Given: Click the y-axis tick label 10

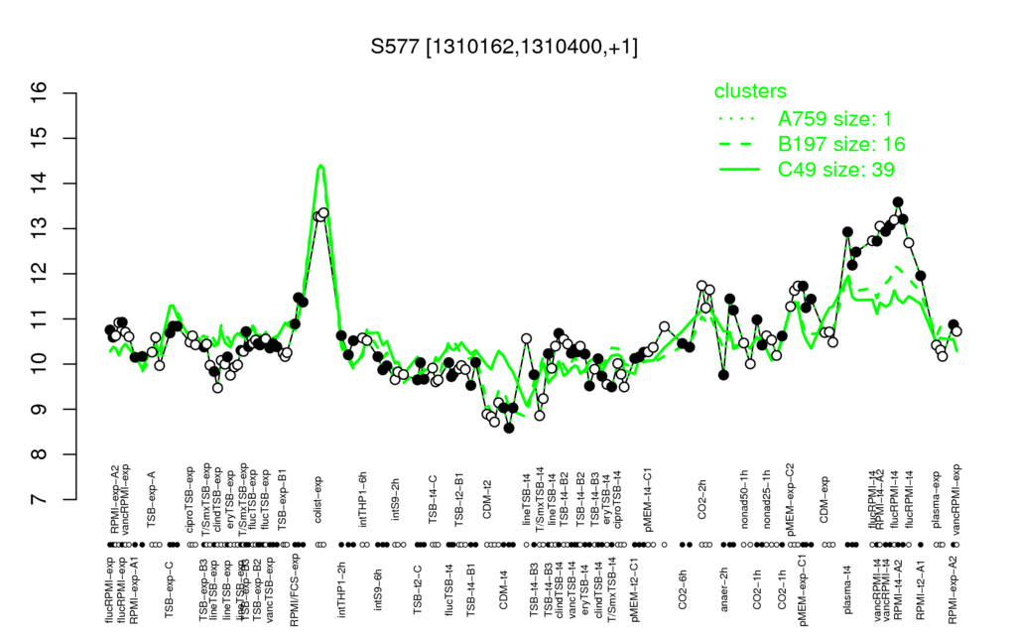Looking at the screenshot, I should click(40, 364).
